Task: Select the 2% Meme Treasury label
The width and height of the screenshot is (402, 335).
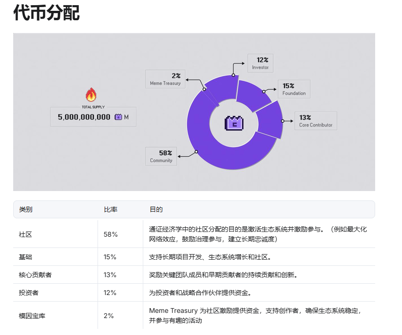Action: click(x=165, y=79)
